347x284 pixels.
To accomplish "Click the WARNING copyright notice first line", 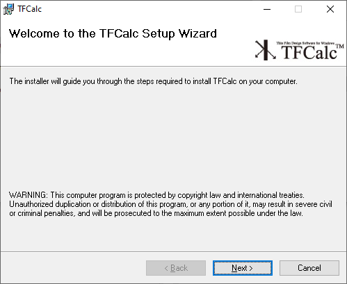I will coord(156,195).
